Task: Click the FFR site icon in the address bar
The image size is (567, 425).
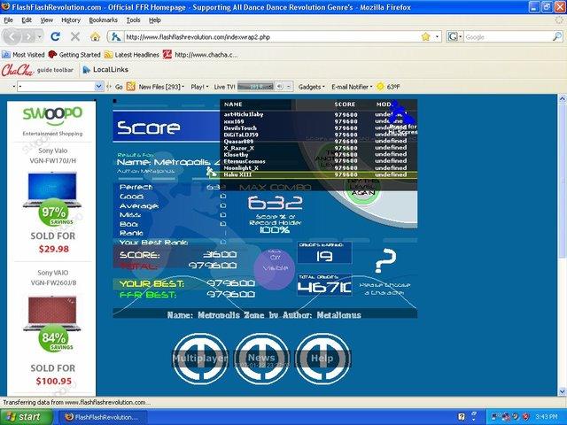Action: coord(116,36)
